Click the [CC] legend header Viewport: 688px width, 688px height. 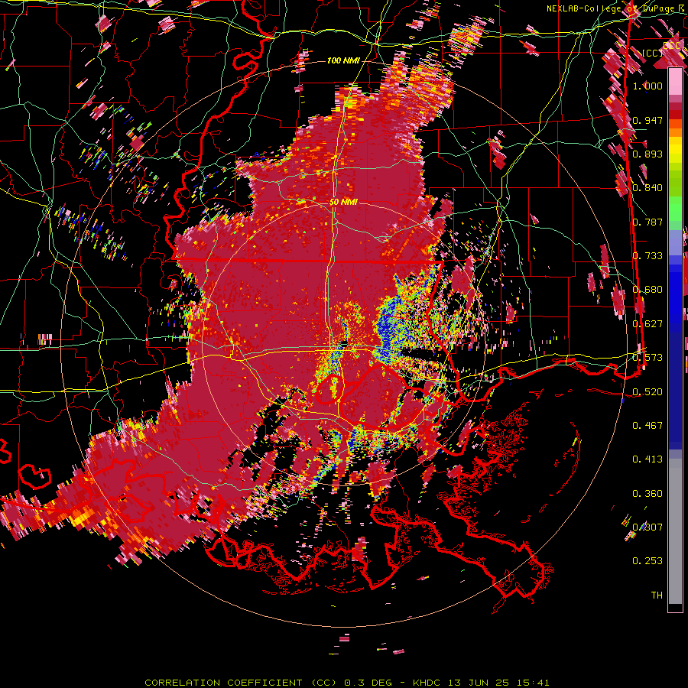[x=652, y=53]
